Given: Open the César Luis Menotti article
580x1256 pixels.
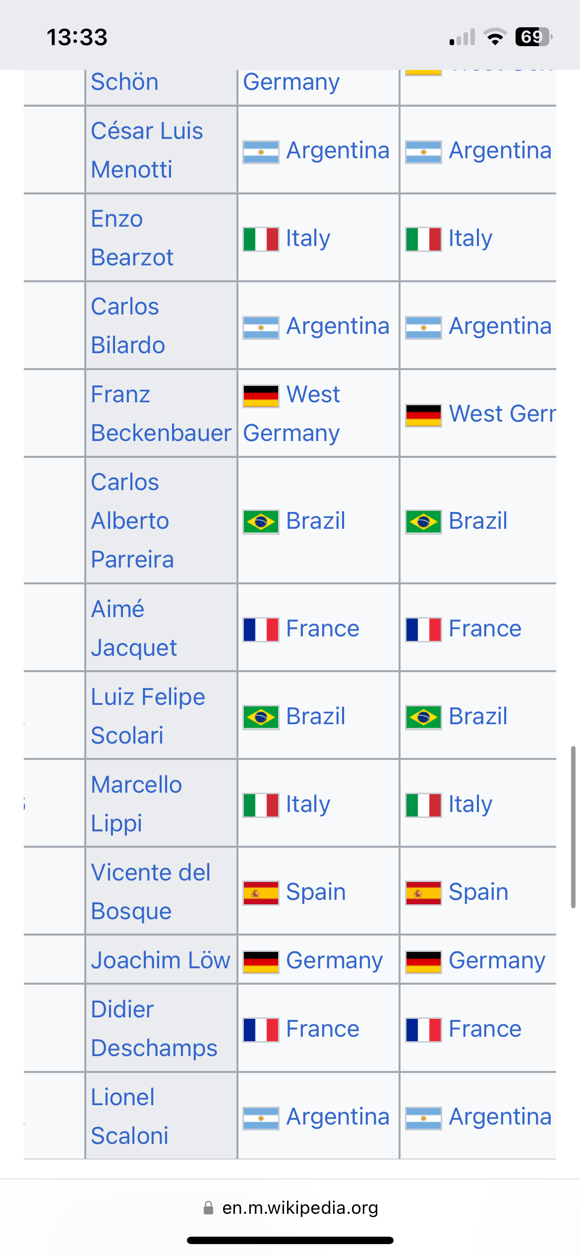Looking at the screenshot, I should pos(147,150).
